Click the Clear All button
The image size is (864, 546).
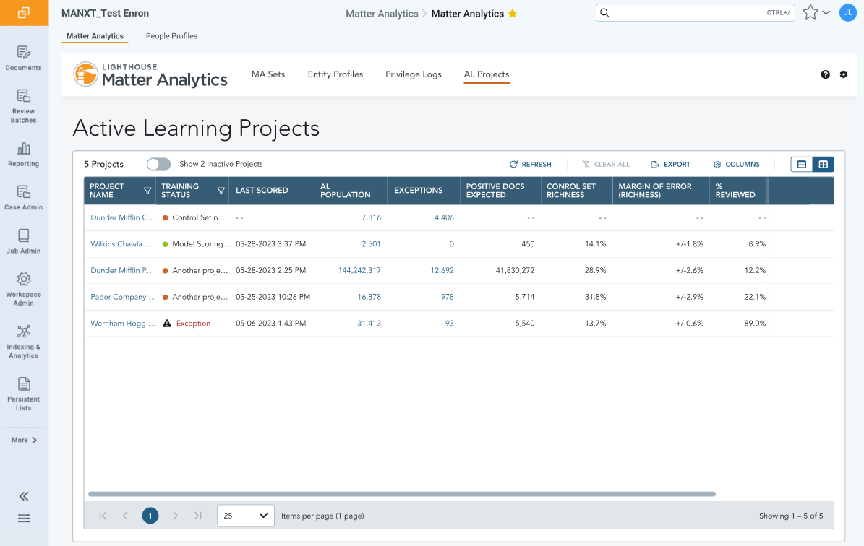(x=606, y=164)
